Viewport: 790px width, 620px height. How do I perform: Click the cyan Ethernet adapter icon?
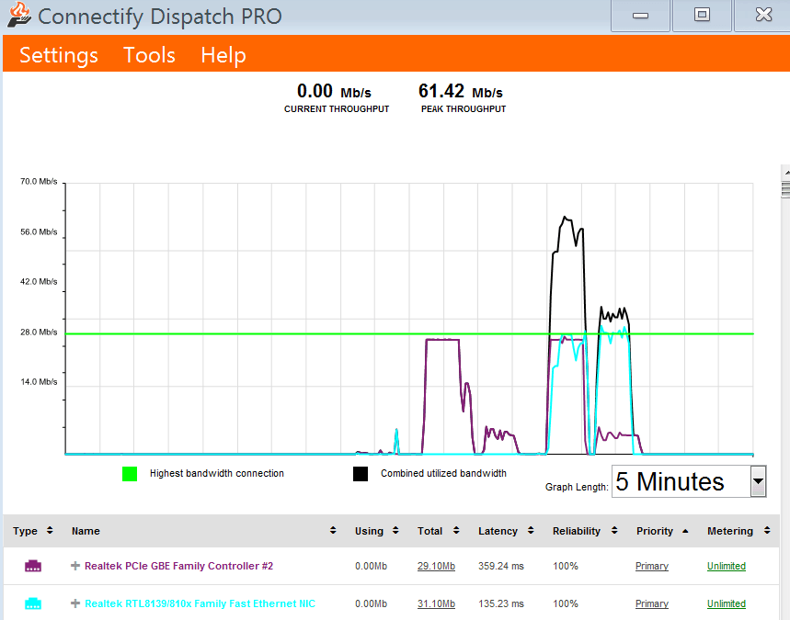tap(33, 603)
